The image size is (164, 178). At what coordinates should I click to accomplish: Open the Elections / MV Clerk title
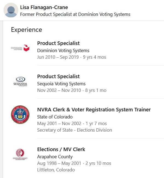(61, 149)
